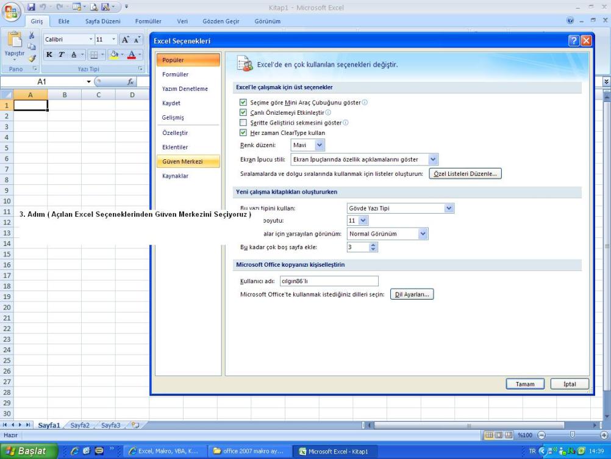The image size is (611, 459).
Task: Open the Name Box dropdown arrow next to A1
Action: (x=89, y=82)
